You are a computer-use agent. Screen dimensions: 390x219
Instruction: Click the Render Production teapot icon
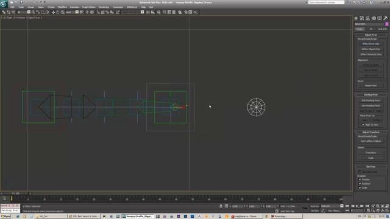tap(195, 12)
